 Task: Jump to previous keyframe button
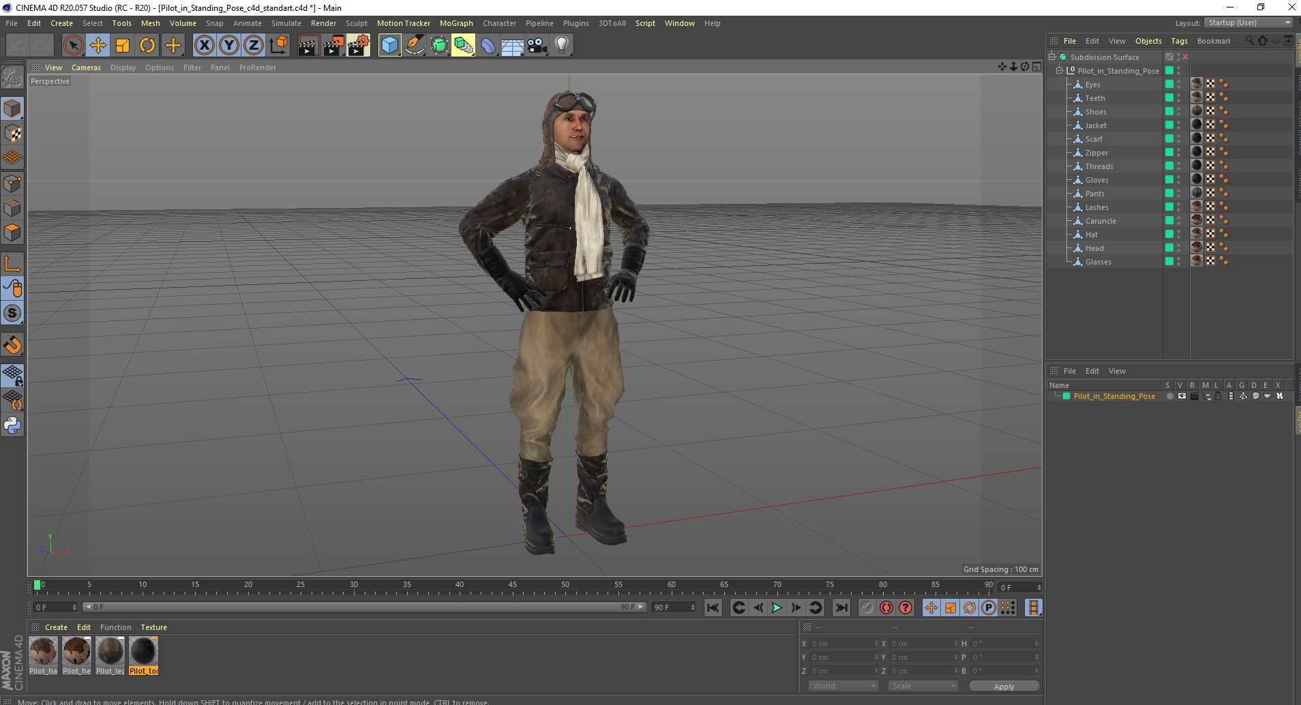(x=738, y=607)
